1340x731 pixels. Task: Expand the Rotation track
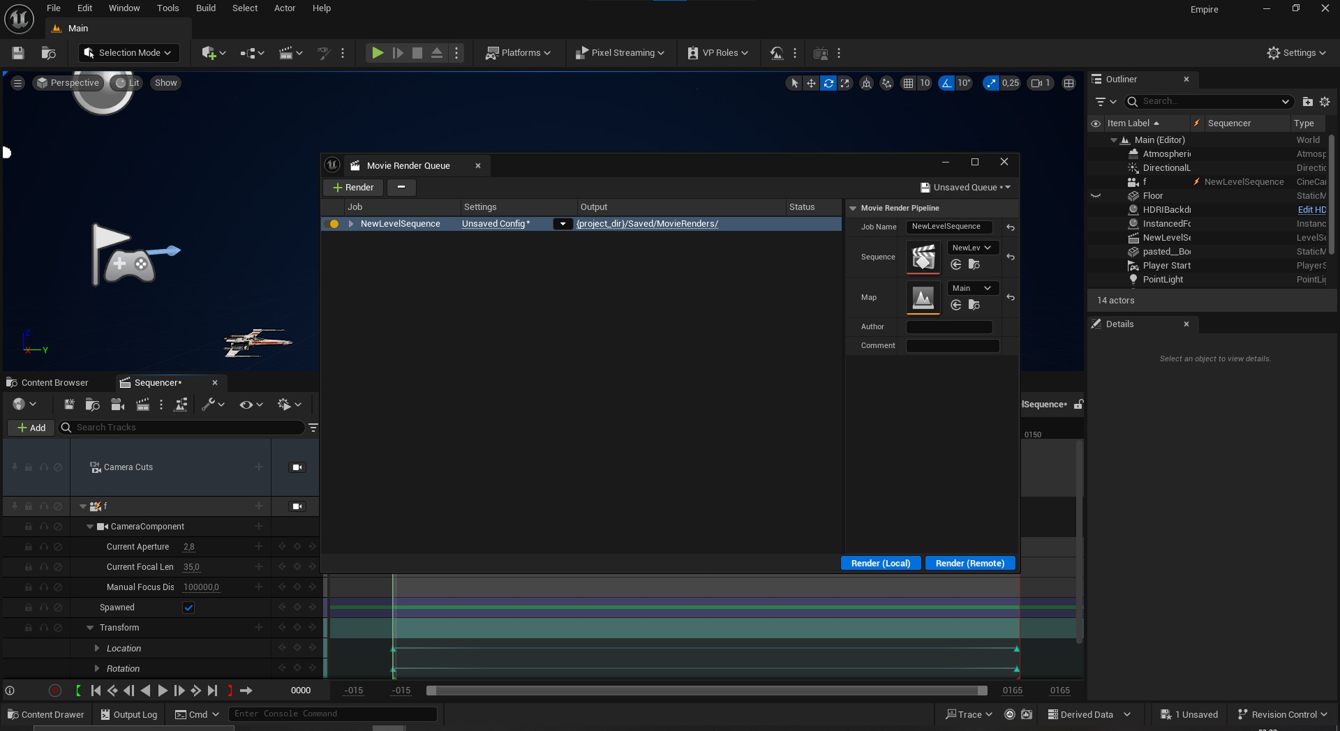pos(97,669)
